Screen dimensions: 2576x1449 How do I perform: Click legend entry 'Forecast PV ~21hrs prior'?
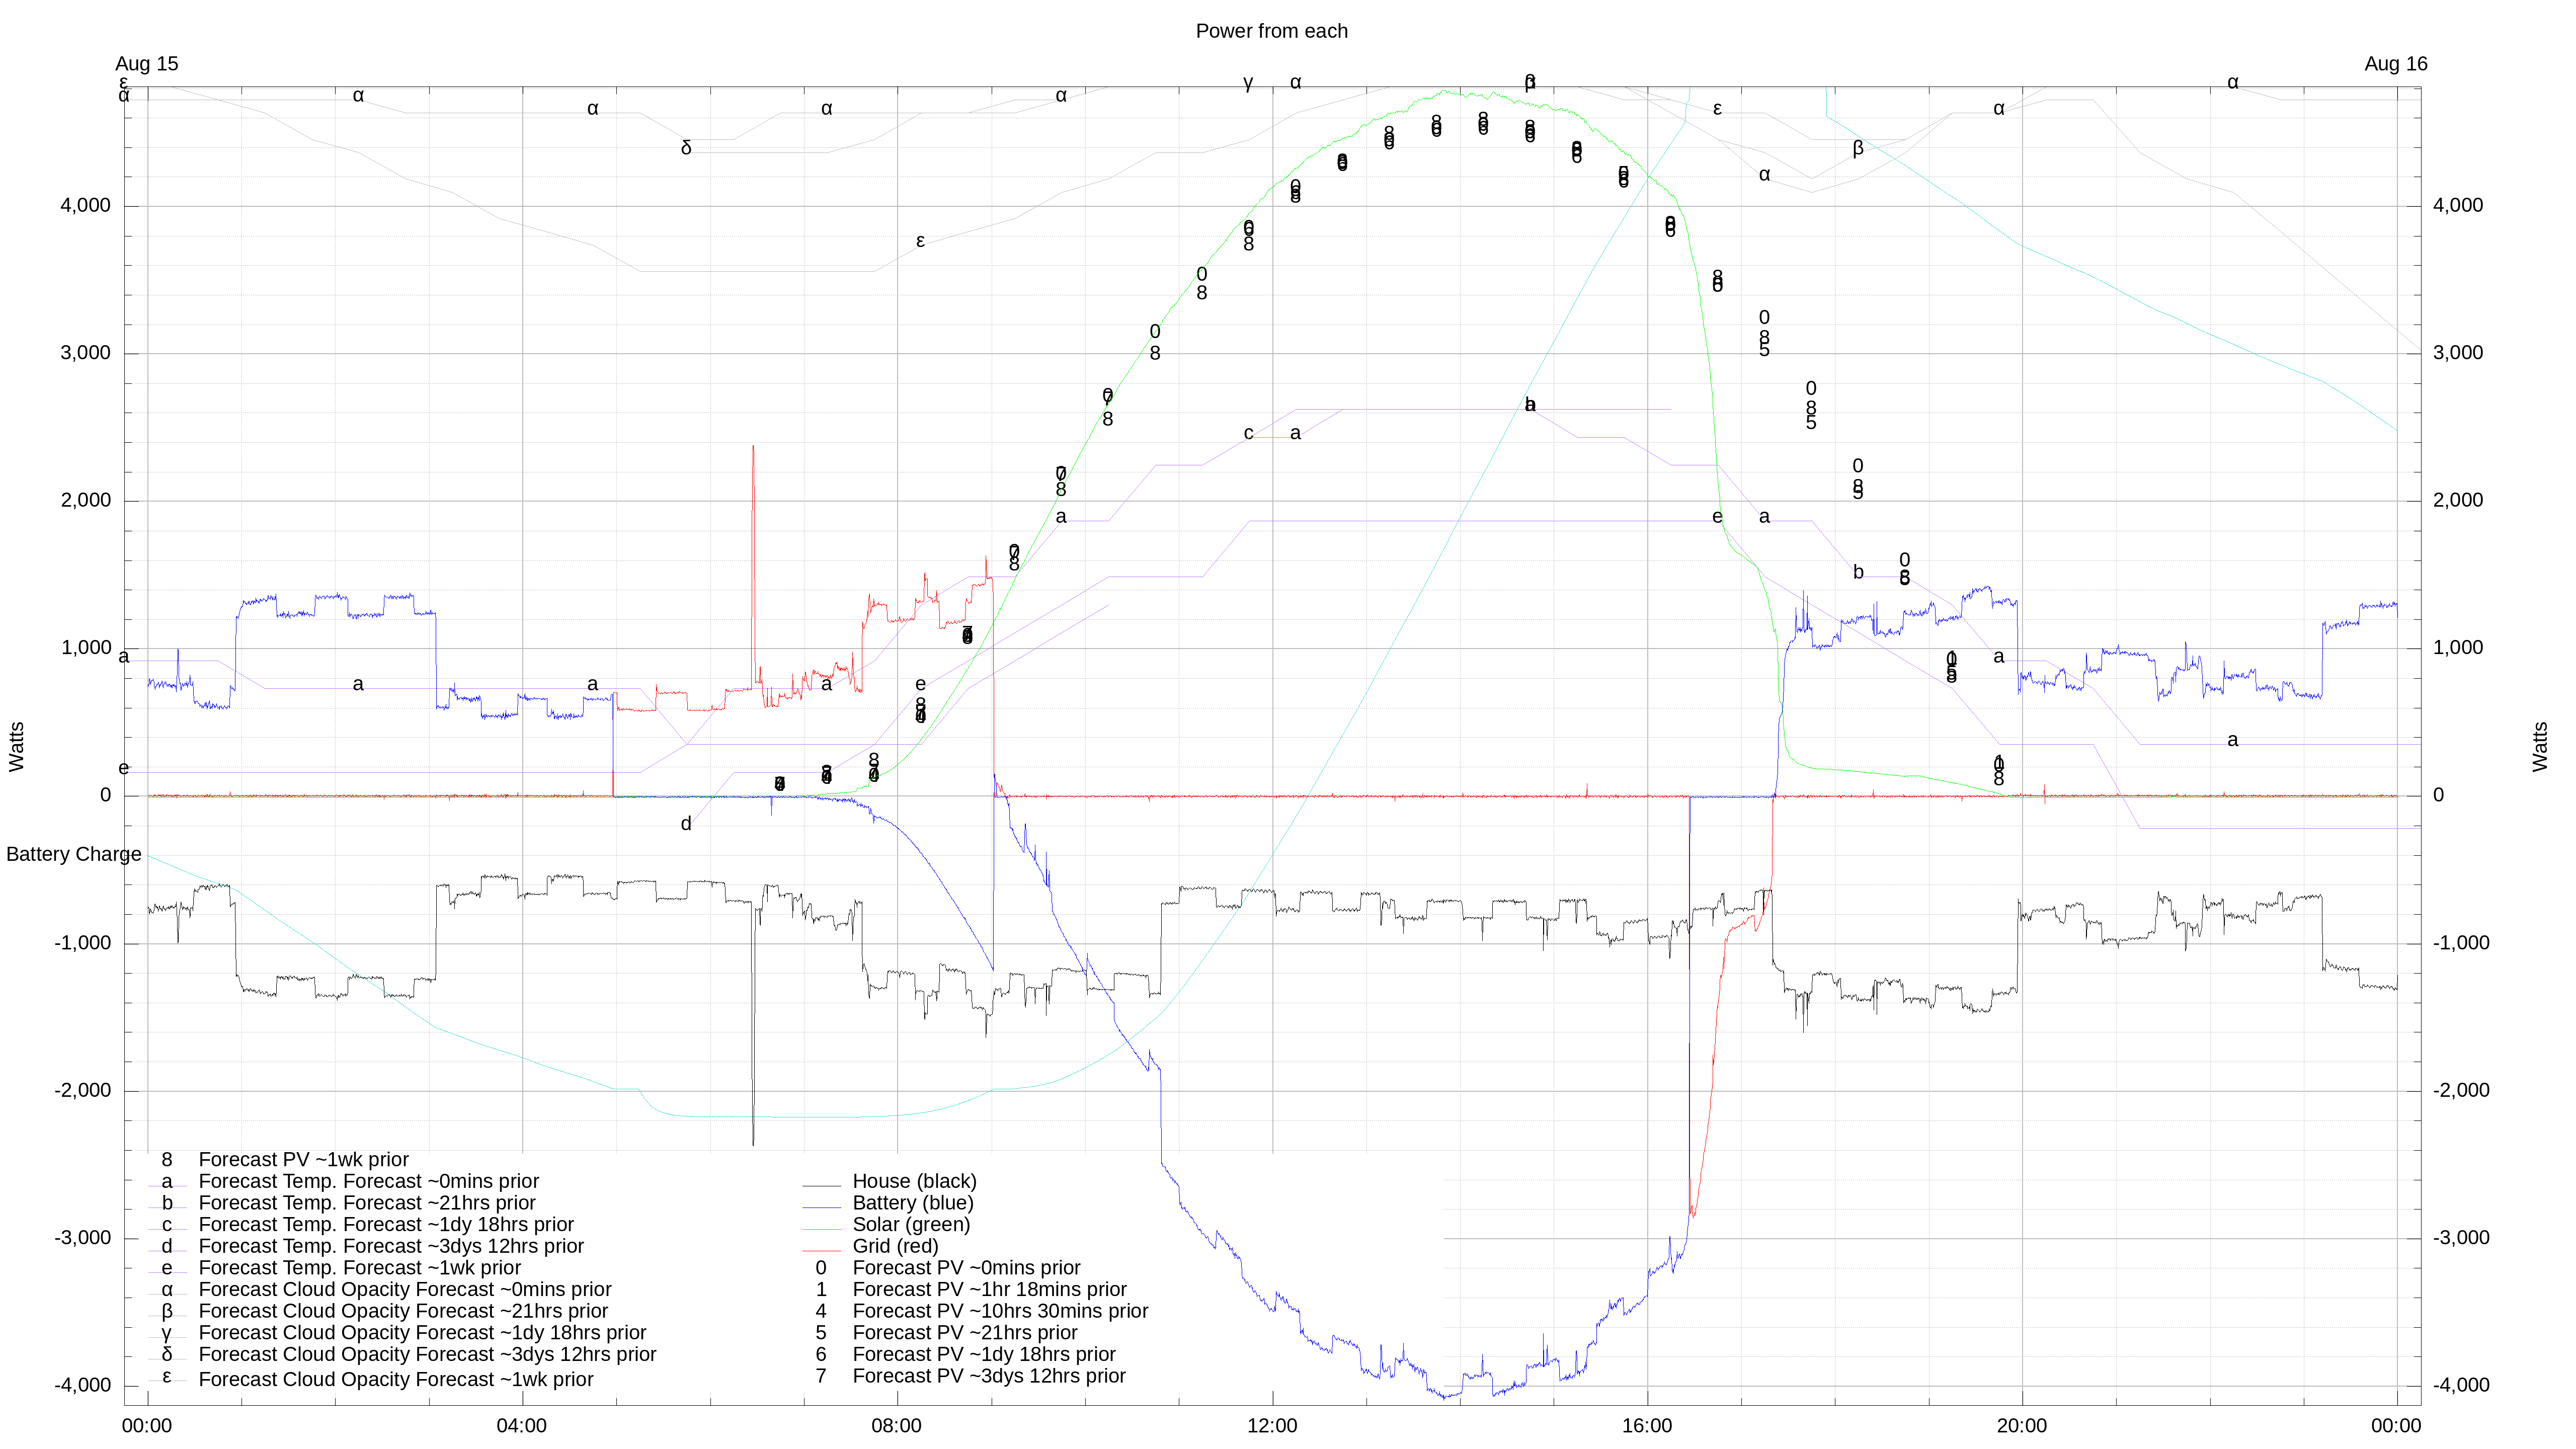(964, 1333)
